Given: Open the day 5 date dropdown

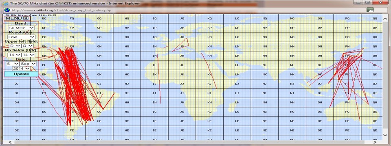Looking at the screenshot, I should coord(12,64).
